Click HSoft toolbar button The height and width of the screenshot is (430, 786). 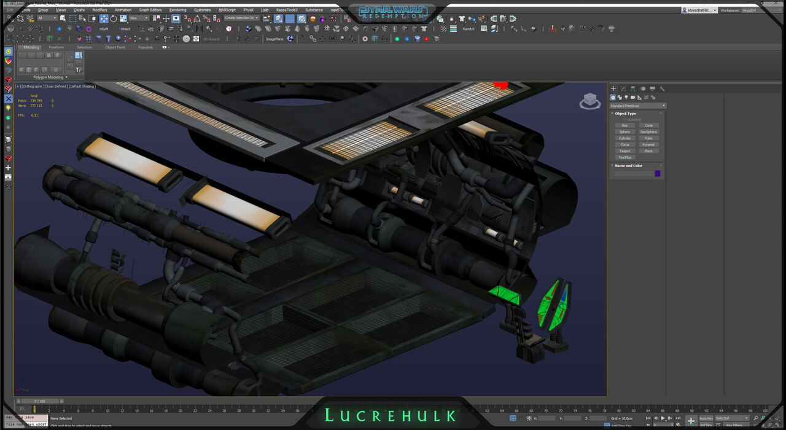click(x=104, y=29)
